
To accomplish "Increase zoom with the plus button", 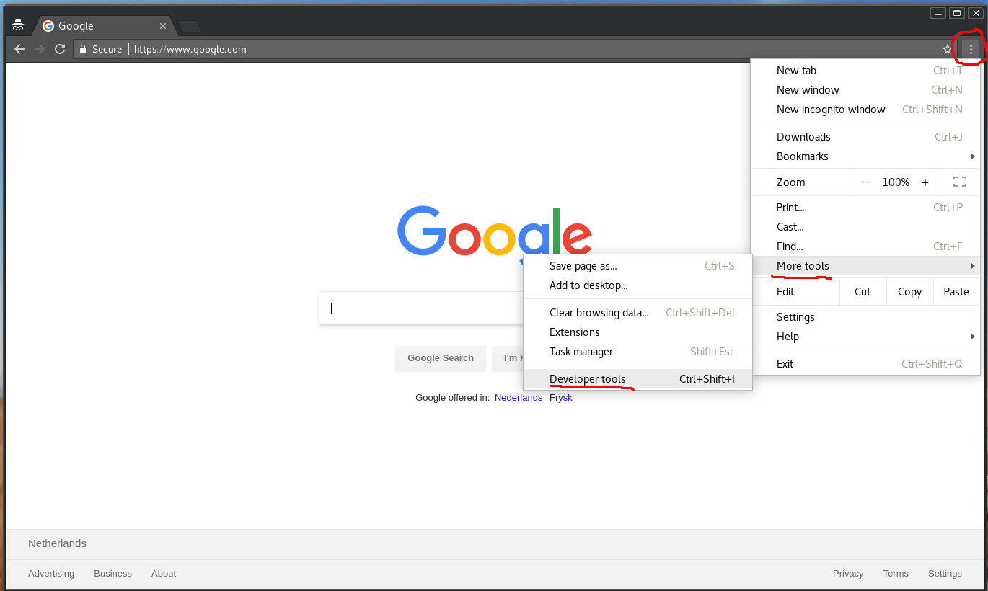I will pyautogui.click(x=925, y=182).
